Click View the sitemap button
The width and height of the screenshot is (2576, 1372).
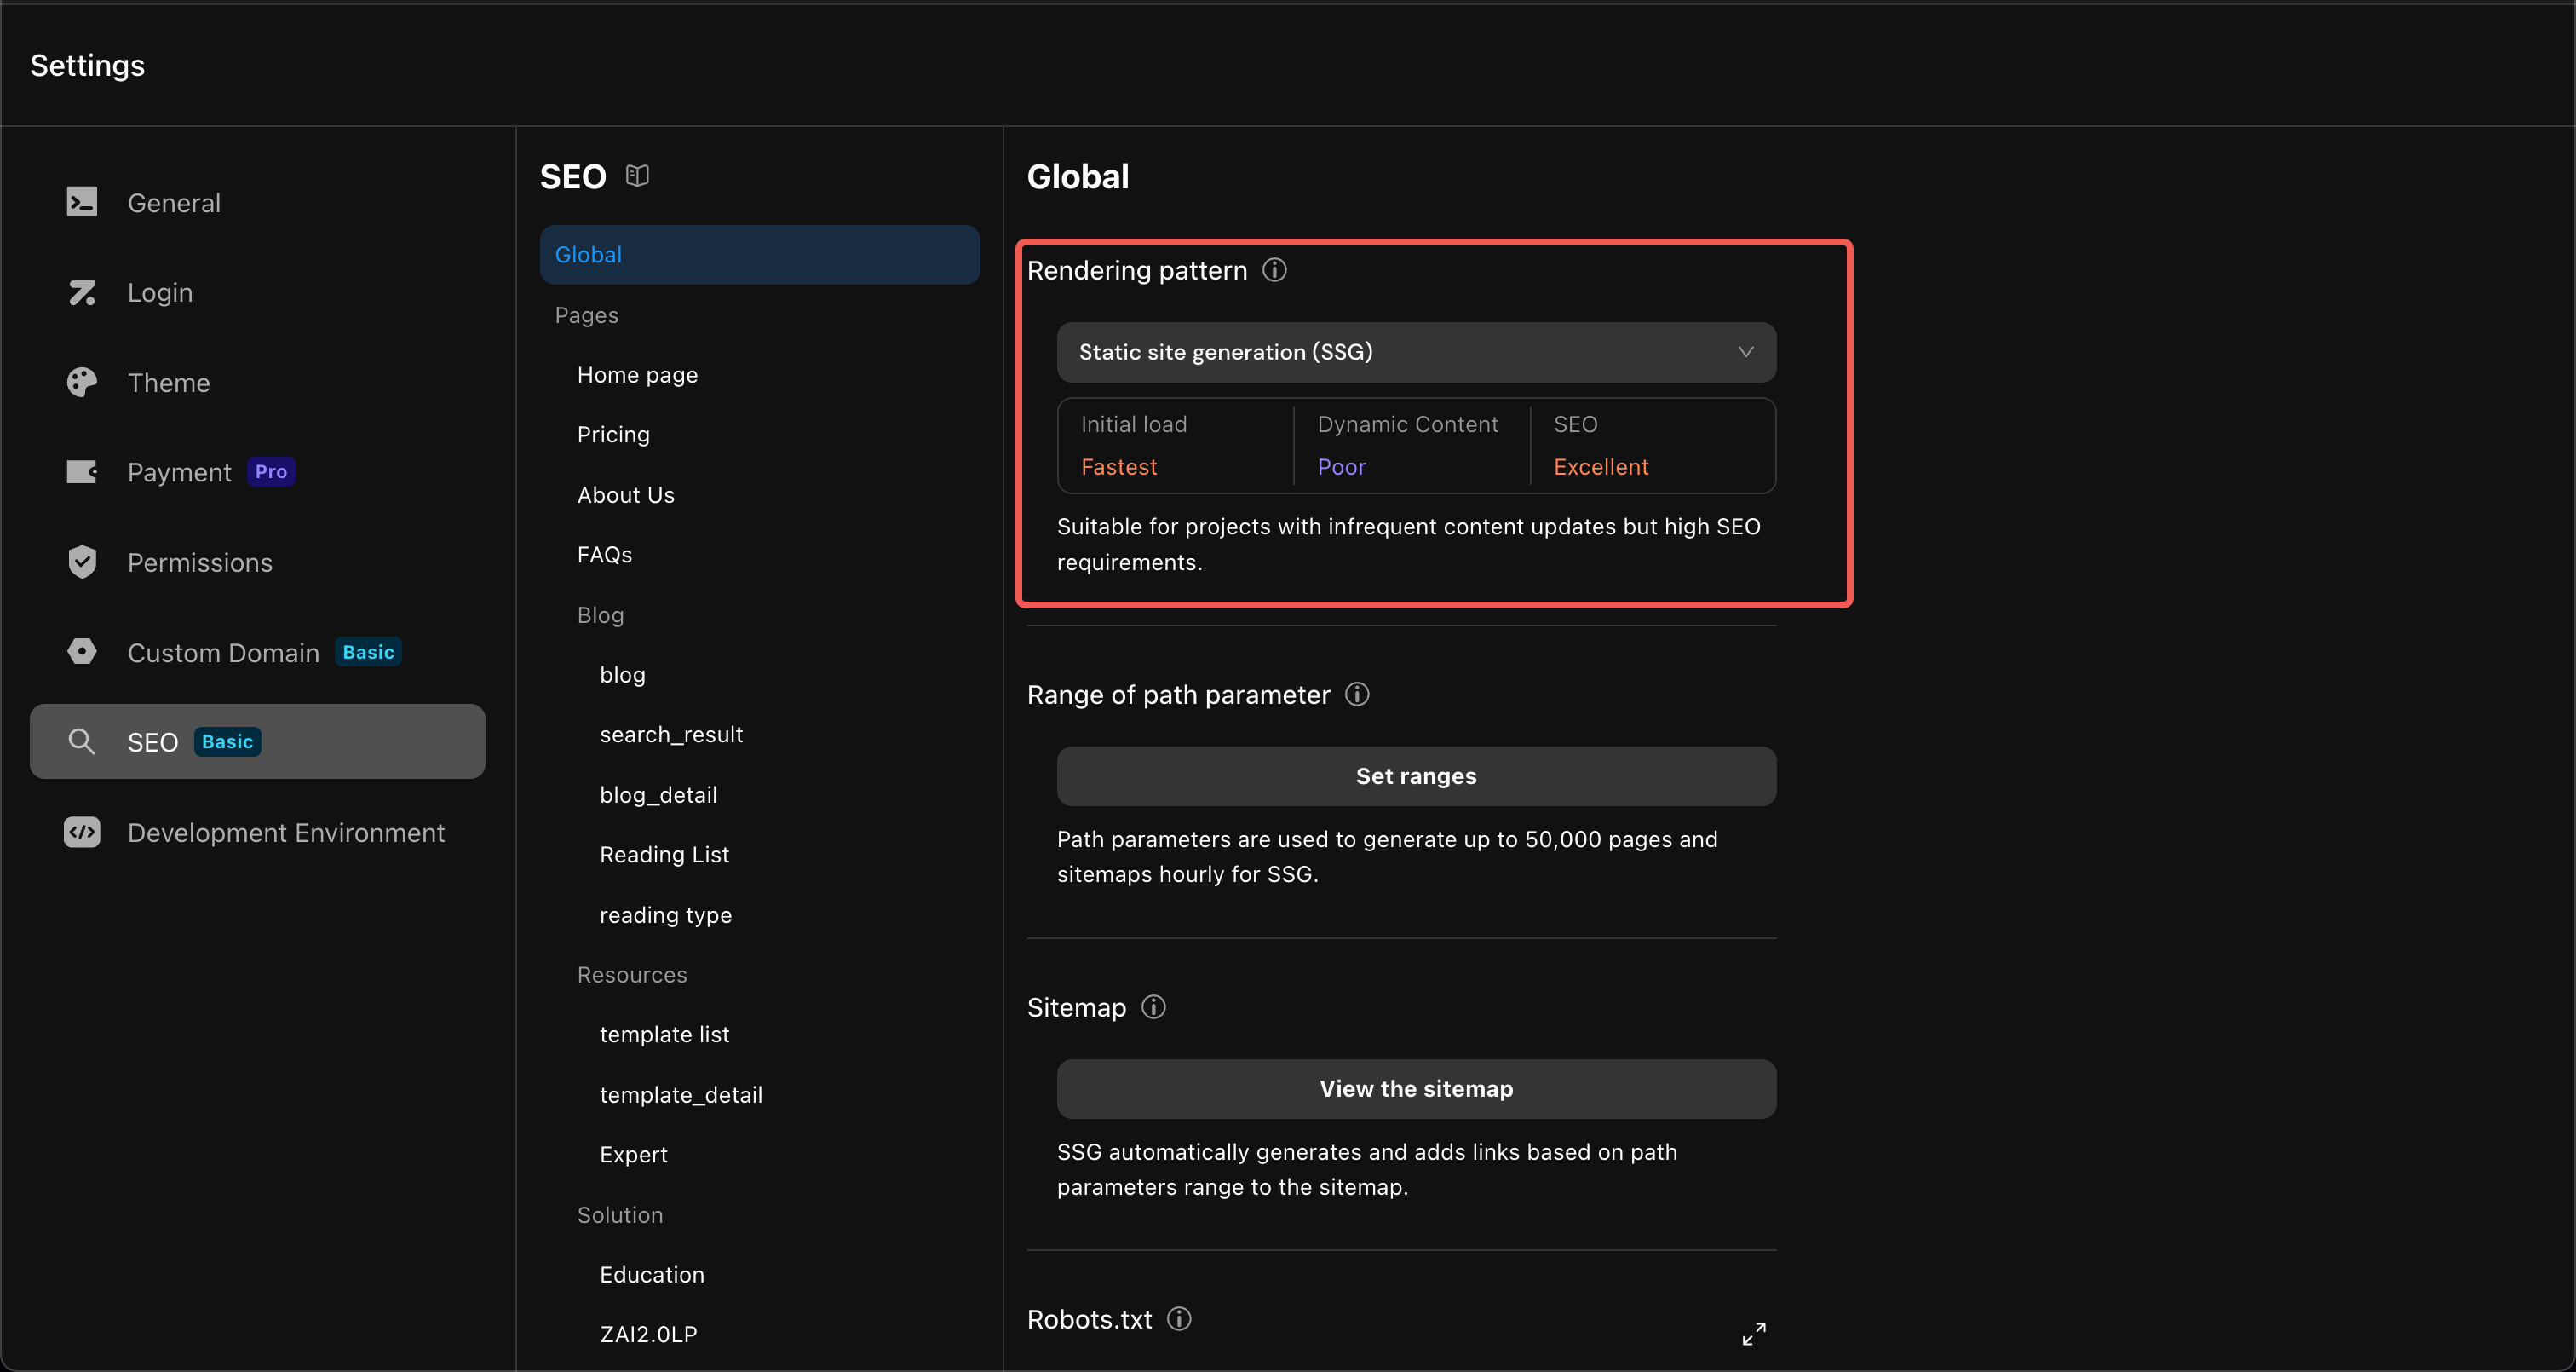(x=1416, y=1089)
